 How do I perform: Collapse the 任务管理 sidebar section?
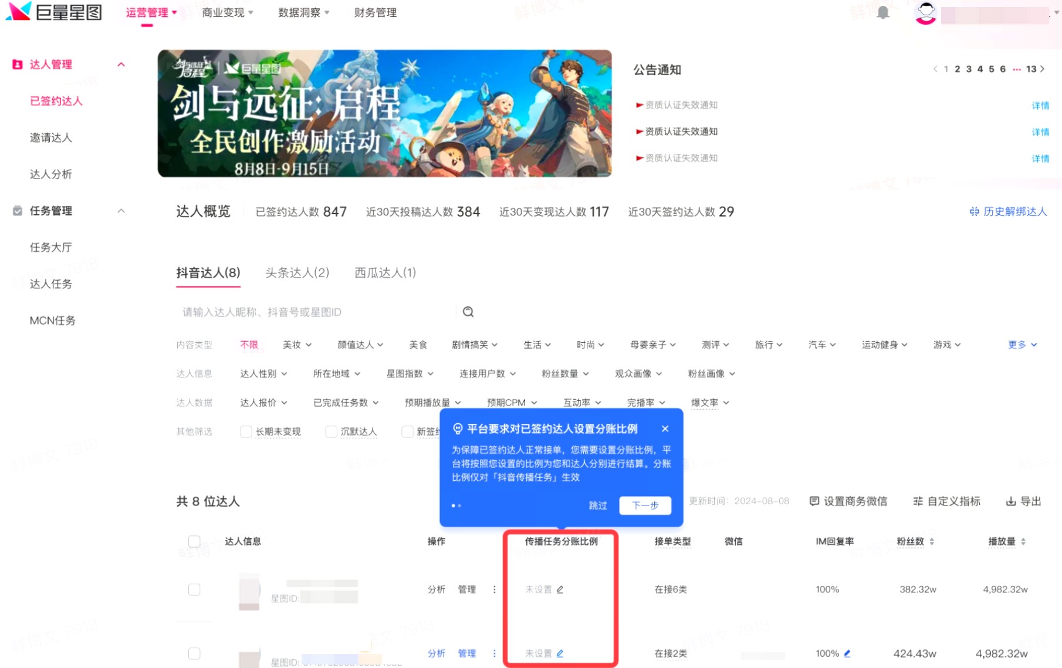[x=121, y=211]
